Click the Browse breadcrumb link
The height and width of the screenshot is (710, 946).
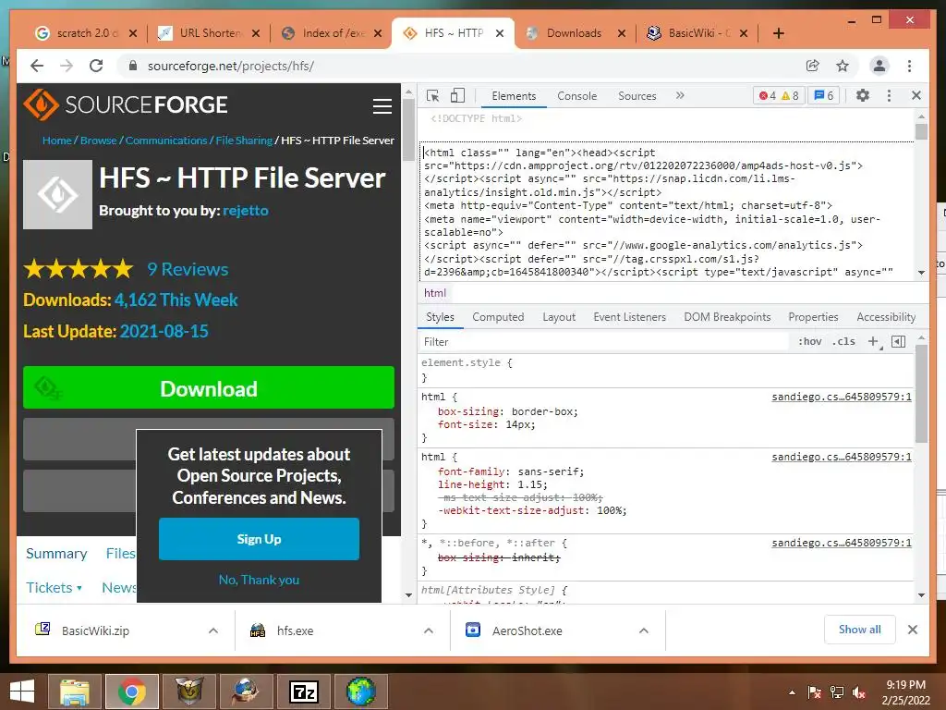tap(98, 141)
